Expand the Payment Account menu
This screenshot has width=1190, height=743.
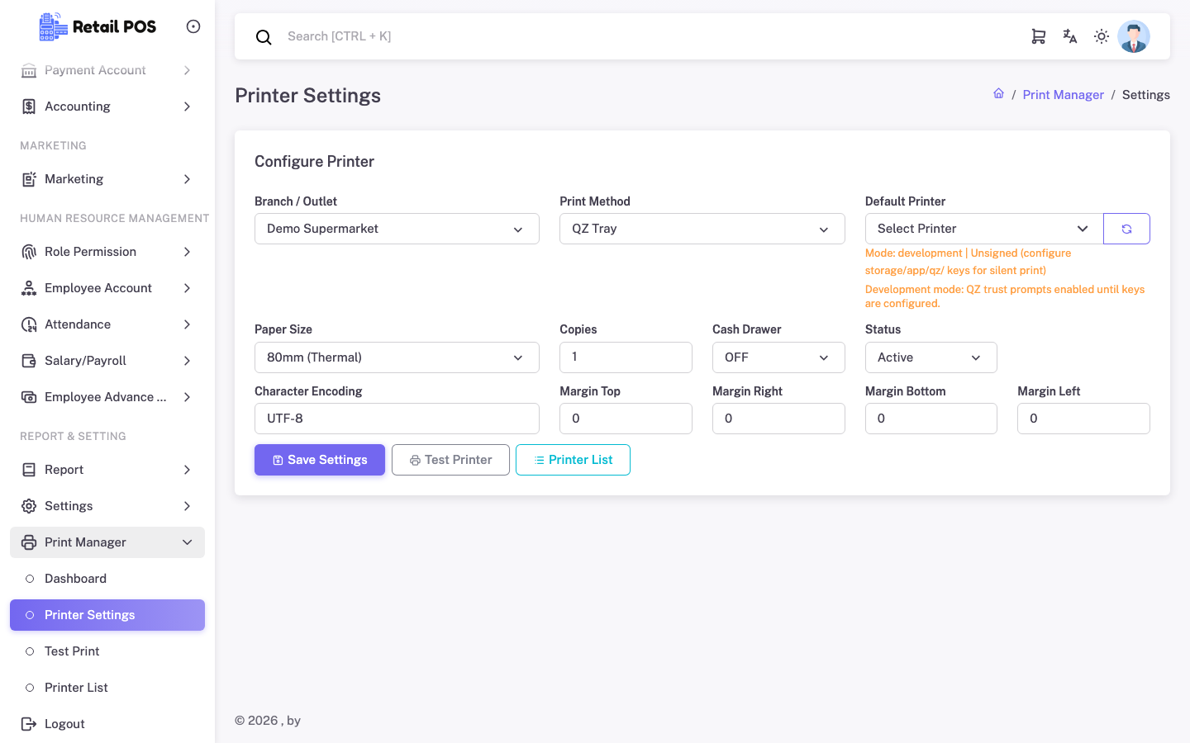pyautogui.click(x=107, y=70)
